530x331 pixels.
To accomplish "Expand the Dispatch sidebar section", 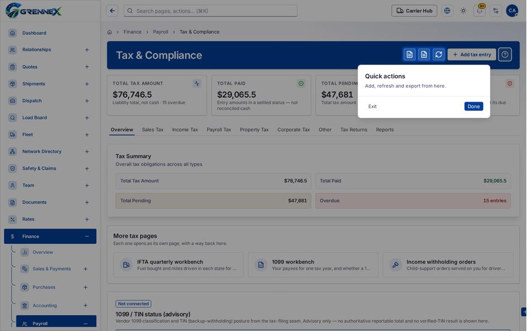I will pos(87,100).
